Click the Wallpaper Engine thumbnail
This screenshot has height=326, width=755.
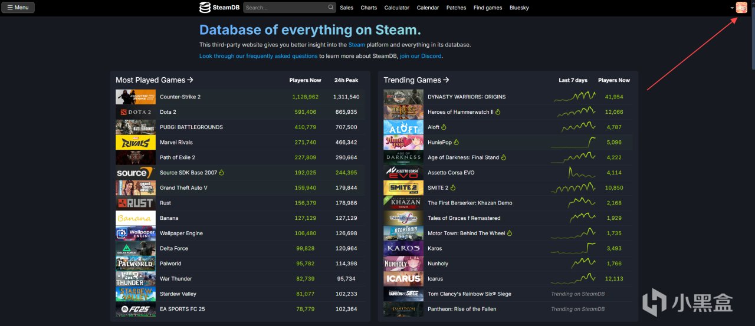tap(136, 233)
